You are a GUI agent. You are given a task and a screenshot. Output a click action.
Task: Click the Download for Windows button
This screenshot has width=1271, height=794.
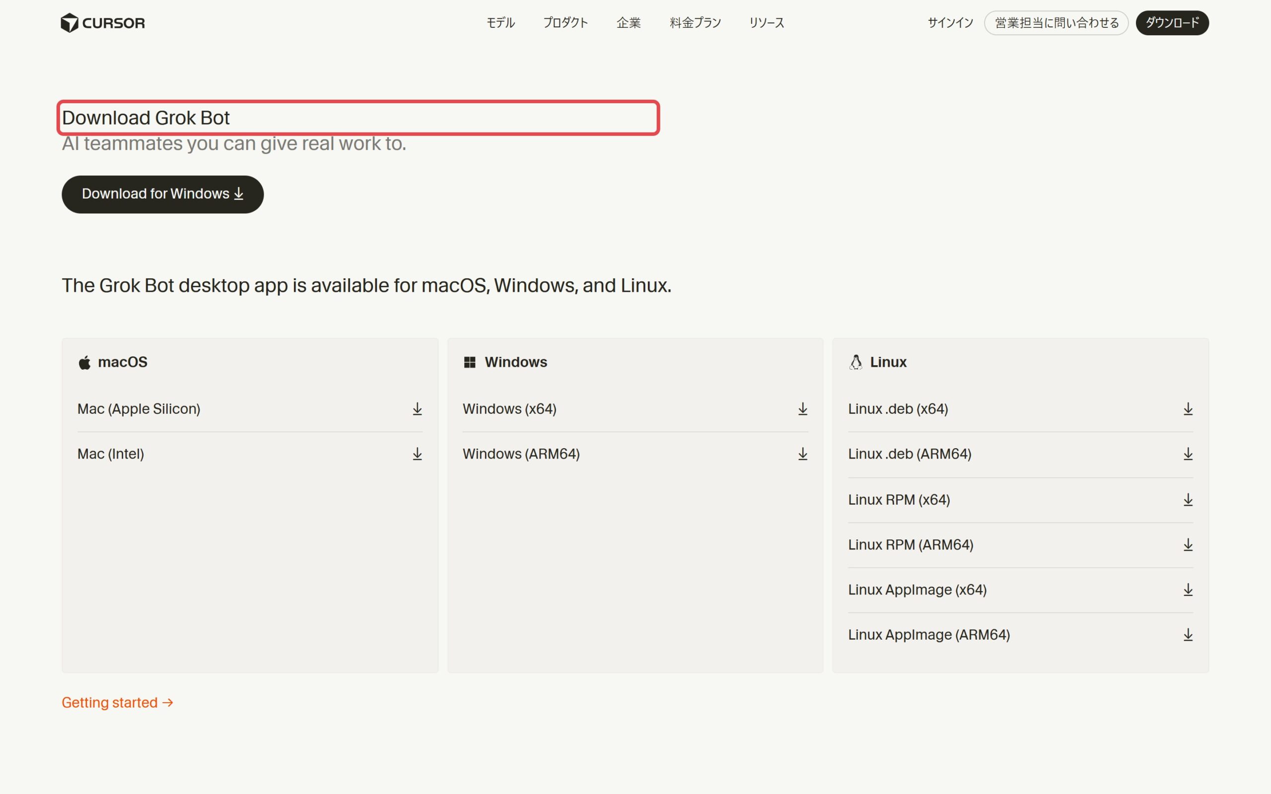(x=162, y=195)
